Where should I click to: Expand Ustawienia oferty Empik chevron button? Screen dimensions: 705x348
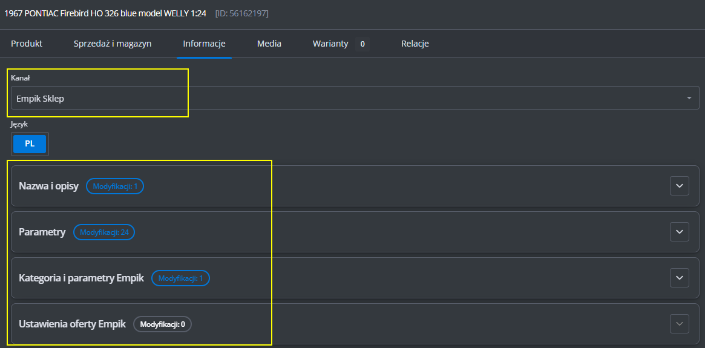point(679,324)
